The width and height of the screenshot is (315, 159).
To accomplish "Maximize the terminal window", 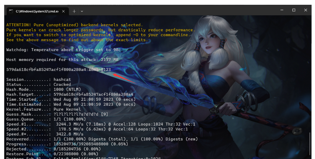I will tap(294, 10).
